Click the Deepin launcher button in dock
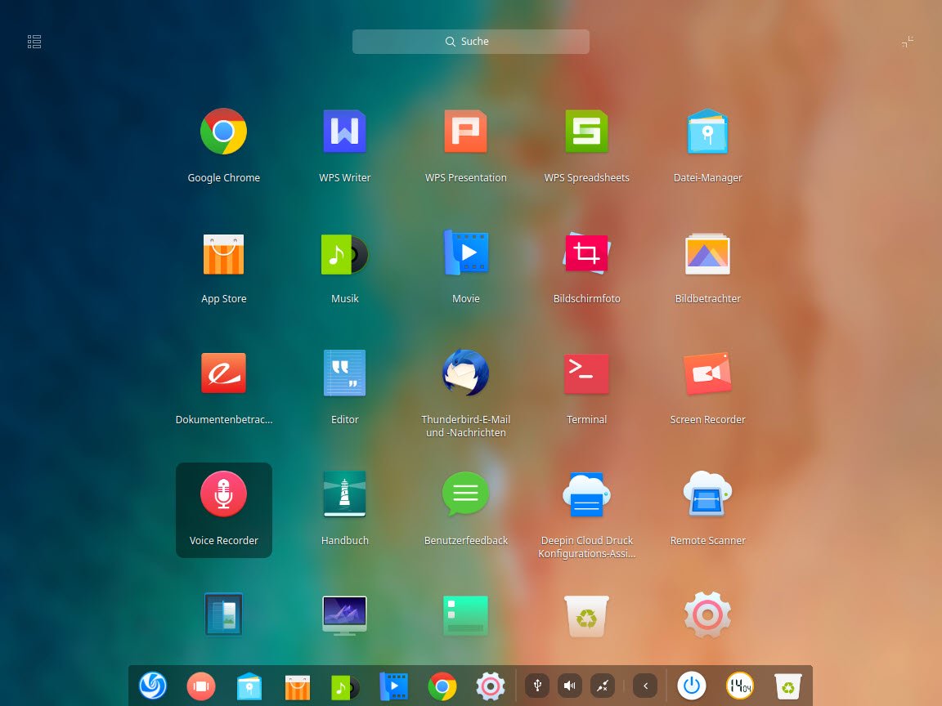The height and width of the screenshot is (706, 942). click(153, 686)
